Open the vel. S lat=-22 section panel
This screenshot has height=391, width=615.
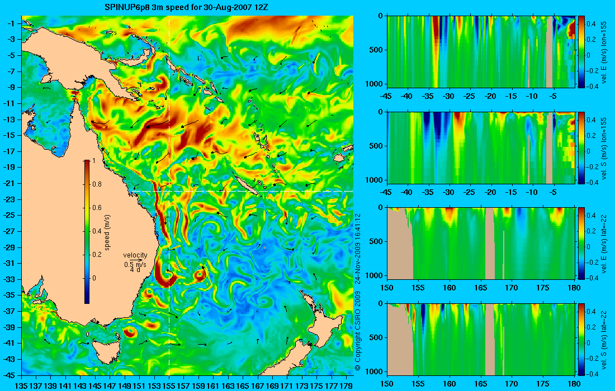tap(481, 339)
